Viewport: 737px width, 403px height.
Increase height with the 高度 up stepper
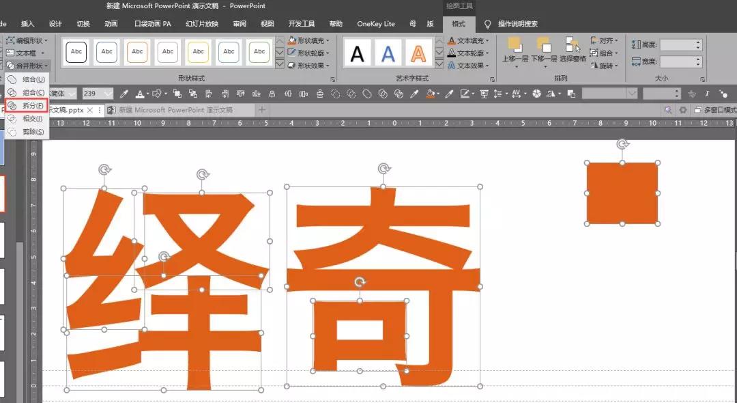pyautogui.click(x=699, y=42)
